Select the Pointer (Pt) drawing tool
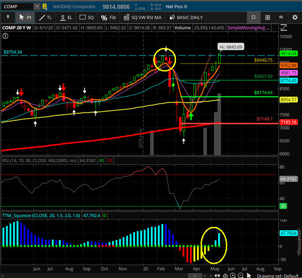Viewport: 302px width, 278px height. (x=25, y=18)
